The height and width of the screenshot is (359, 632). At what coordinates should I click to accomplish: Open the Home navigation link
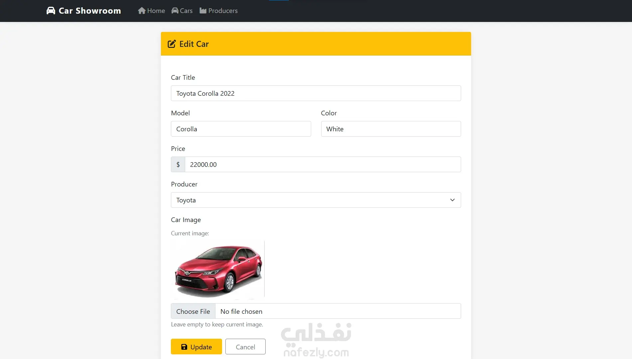tap(152, 11)
